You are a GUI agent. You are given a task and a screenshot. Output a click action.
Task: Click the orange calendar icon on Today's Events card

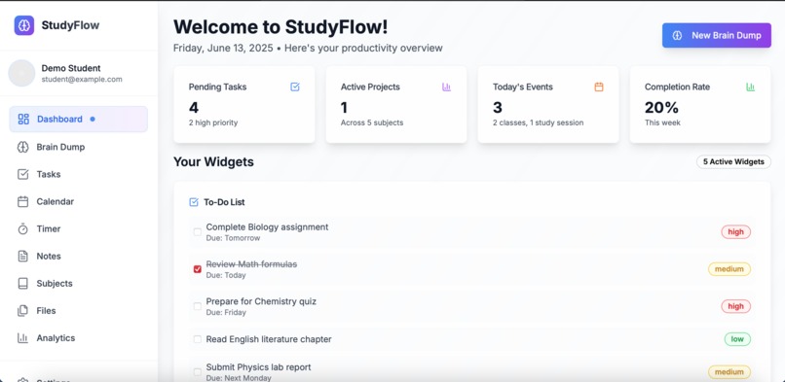(599, 87)
